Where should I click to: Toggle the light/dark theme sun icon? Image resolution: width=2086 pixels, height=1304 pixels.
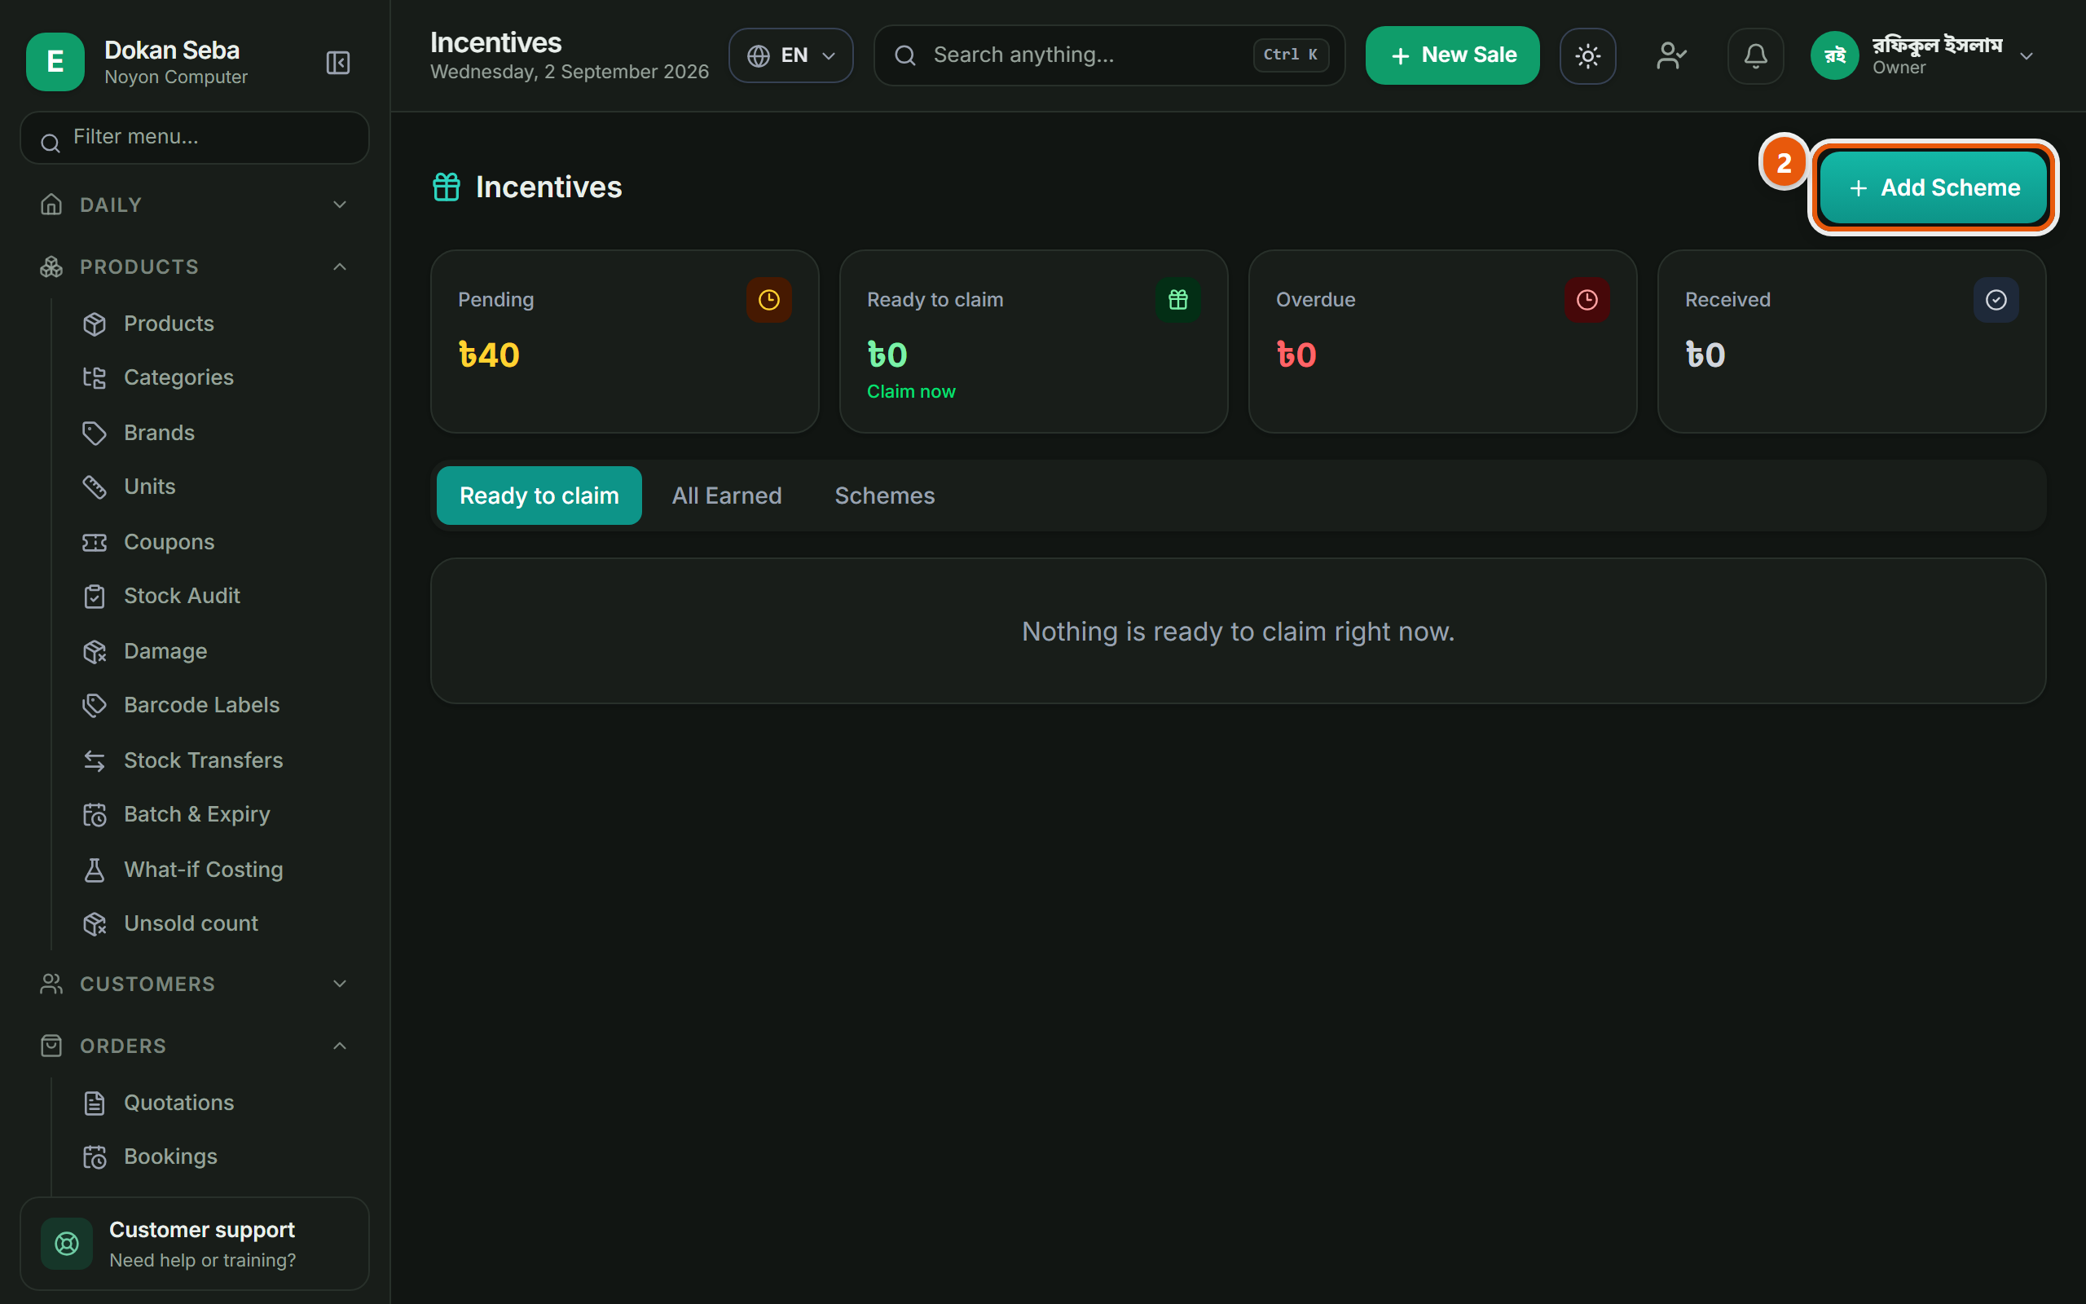[1588, 56]
